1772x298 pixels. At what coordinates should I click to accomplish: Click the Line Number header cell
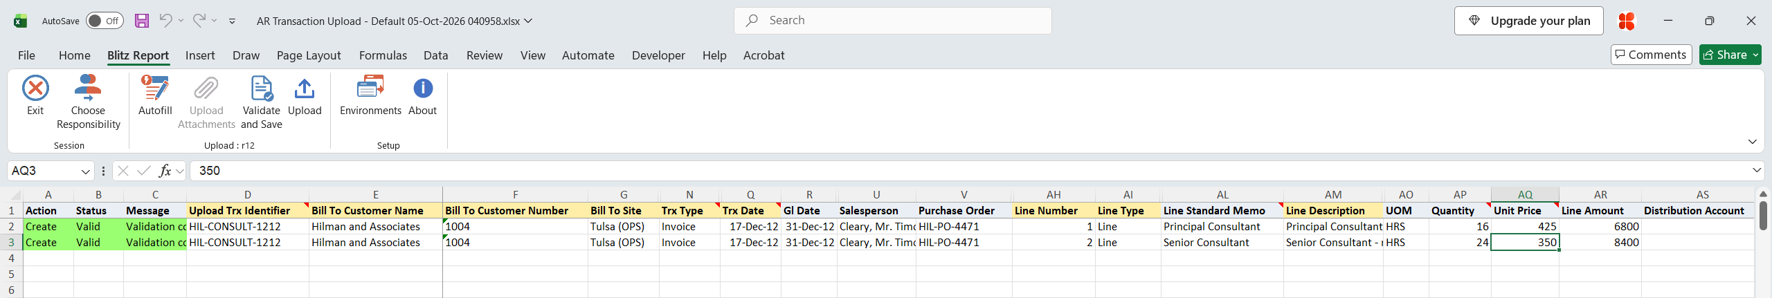(x=1054, y=210)
